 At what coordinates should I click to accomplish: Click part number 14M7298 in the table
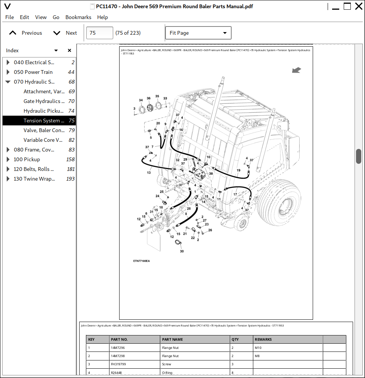click(118, 356)
